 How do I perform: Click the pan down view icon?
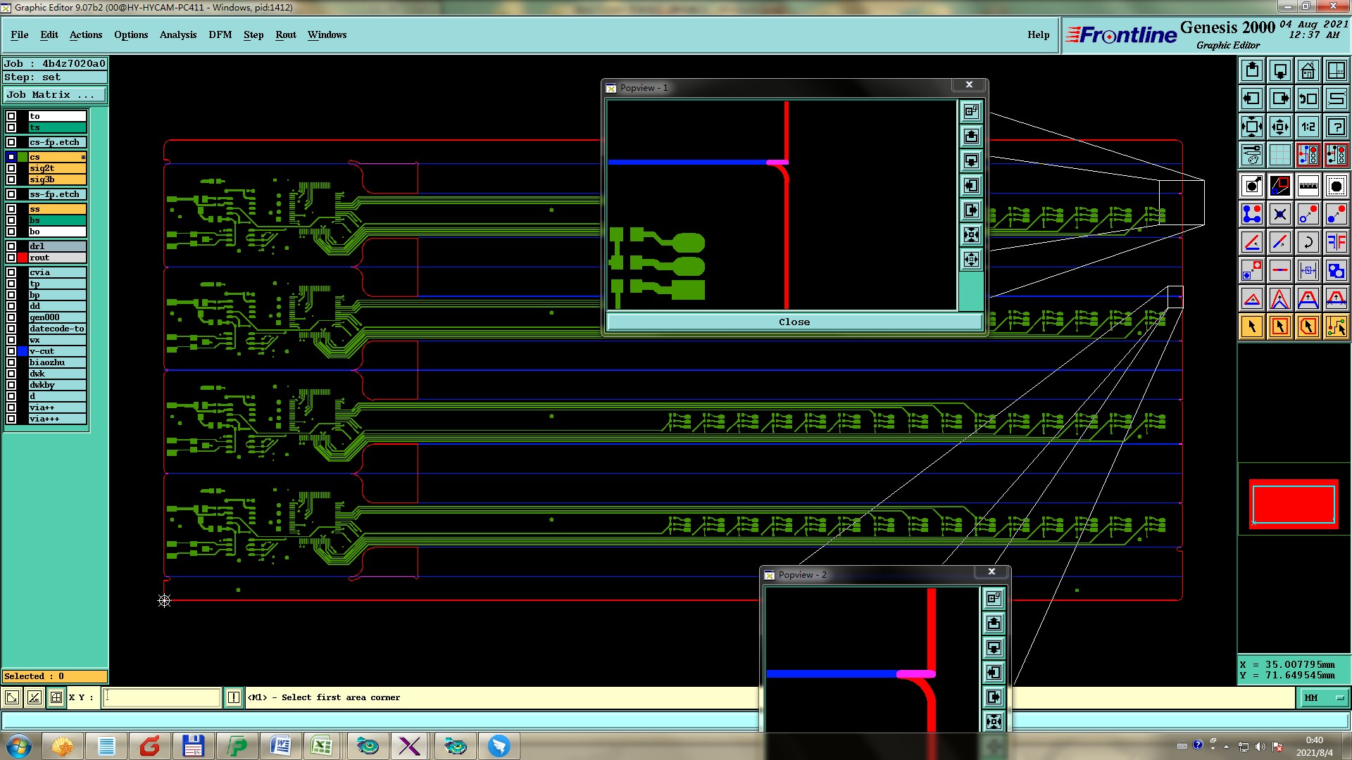click(1280, 70)
